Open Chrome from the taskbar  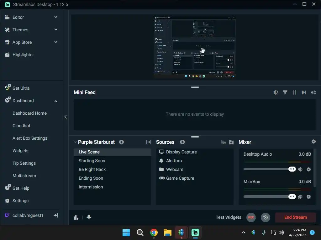(154, 232)
